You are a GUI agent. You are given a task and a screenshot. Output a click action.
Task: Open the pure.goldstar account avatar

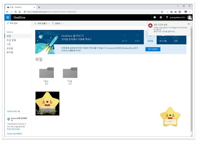[x=189, y=18]
